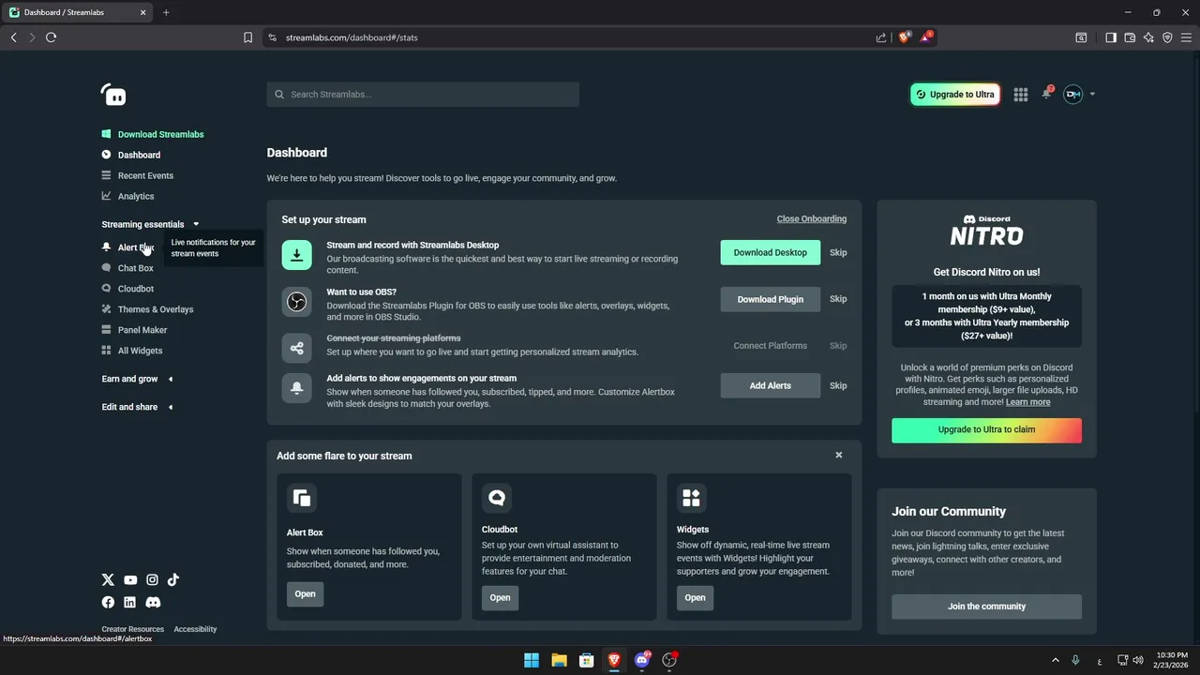
Task: Toggle the browser sidebar panel icon
Action: tap(1111, 37)
